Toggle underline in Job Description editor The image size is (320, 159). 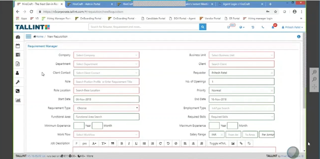(x=136, y=143)
